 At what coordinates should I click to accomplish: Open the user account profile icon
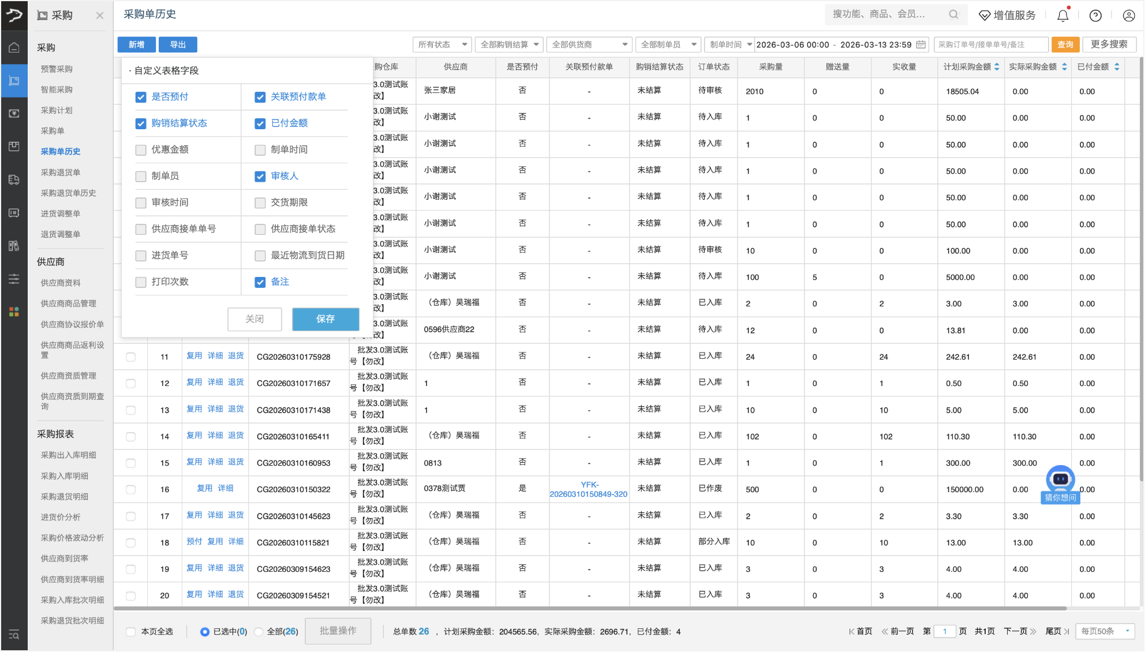click(x=1129, y=16)
